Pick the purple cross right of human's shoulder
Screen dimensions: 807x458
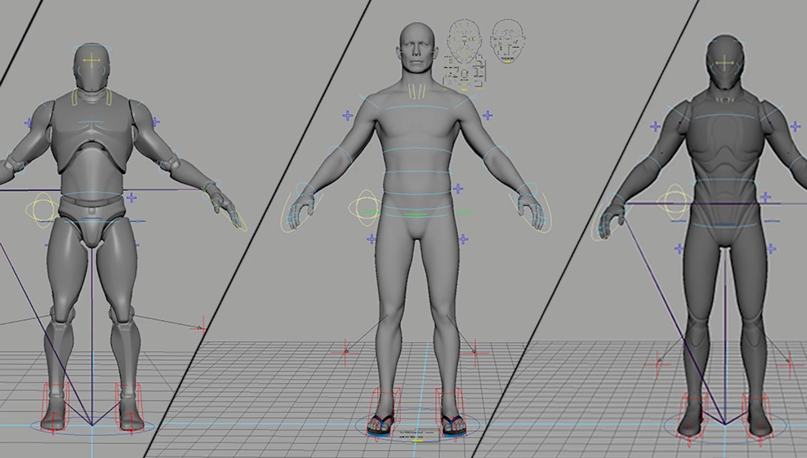(488, 115)
